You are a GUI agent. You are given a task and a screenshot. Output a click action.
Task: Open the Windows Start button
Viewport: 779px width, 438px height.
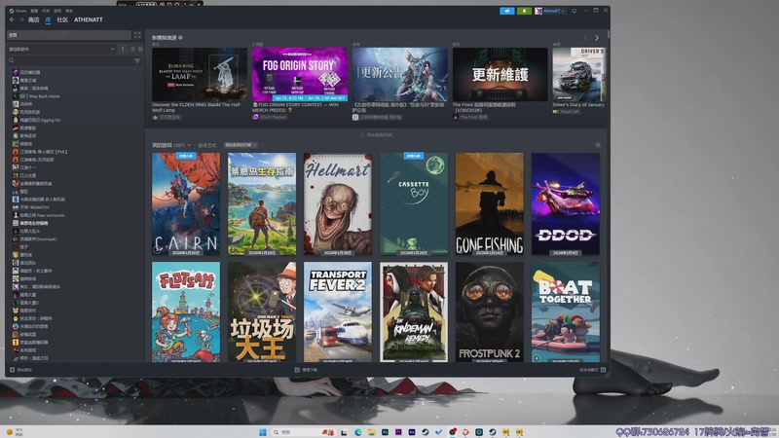(262, 432)
